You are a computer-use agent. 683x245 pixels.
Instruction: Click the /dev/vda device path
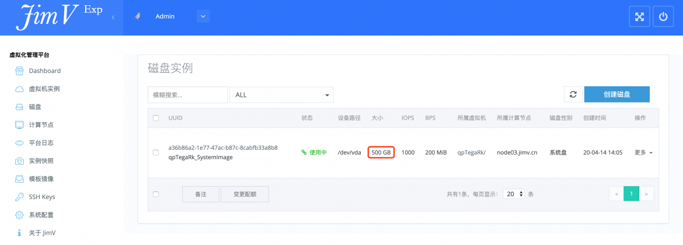click(x=349, y=153)
